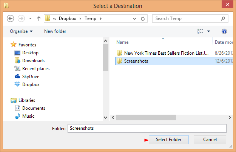The height and width of the screenshot is (152, 236).
Task: Click the Cancel button
Action: point(210,140)
